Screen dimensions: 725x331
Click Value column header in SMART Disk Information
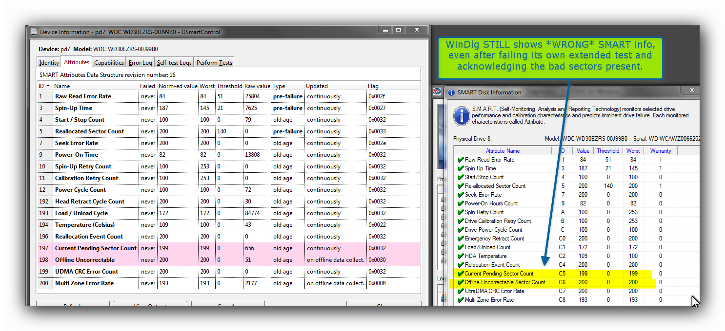pos(583,151)
